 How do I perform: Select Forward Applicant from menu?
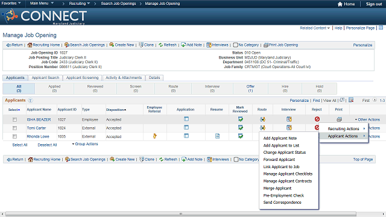[279, 159]
